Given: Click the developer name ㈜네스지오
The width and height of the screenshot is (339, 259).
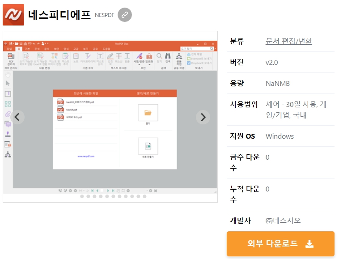Looking at the screenshot, I should 283,221.
